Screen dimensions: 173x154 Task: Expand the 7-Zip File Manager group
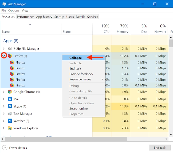coord(3,49)
